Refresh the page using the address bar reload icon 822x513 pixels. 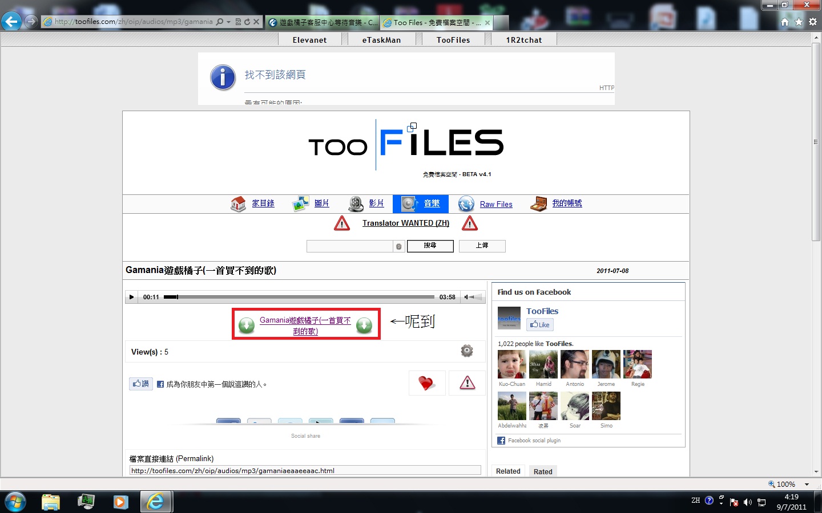247,22
